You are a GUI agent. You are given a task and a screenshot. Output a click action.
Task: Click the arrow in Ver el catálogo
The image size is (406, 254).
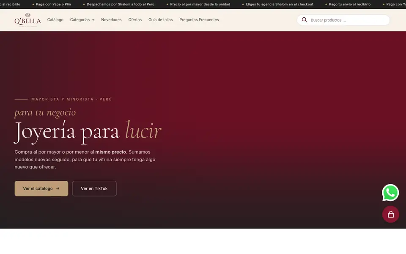pyautogui.click(x=58, y=188)
